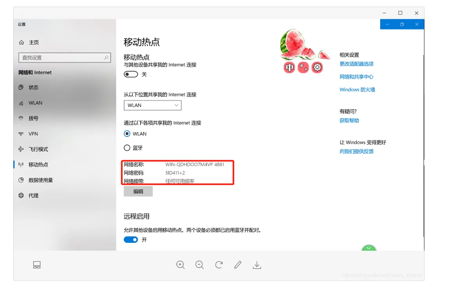The width and height of the screenshot is (466, 284).
Task: Click the 移动热点 hotspot icon in sidebar
Action: click(x=21, y=164)
